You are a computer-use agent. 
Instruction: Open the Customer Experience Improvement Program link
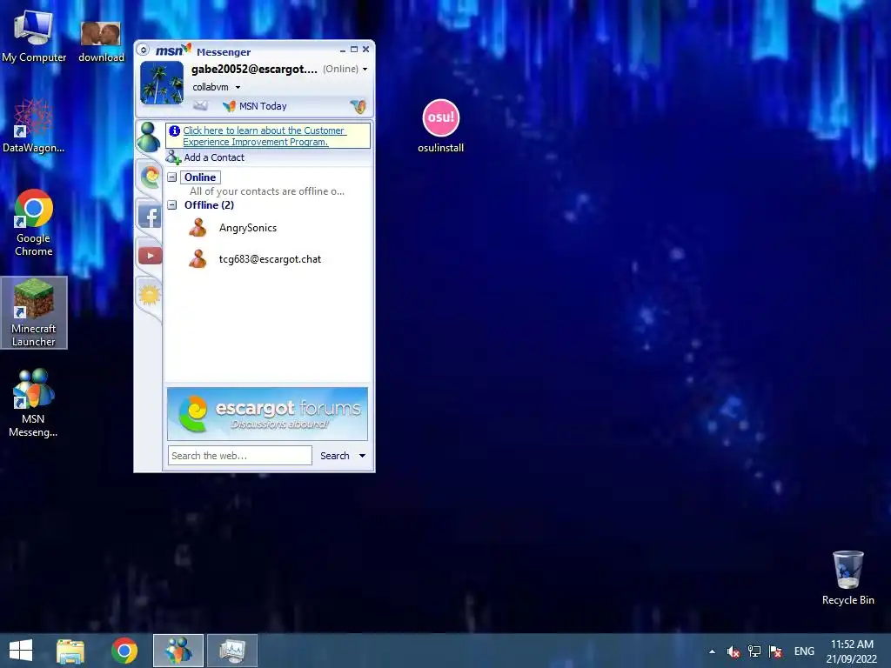(265, 137)
